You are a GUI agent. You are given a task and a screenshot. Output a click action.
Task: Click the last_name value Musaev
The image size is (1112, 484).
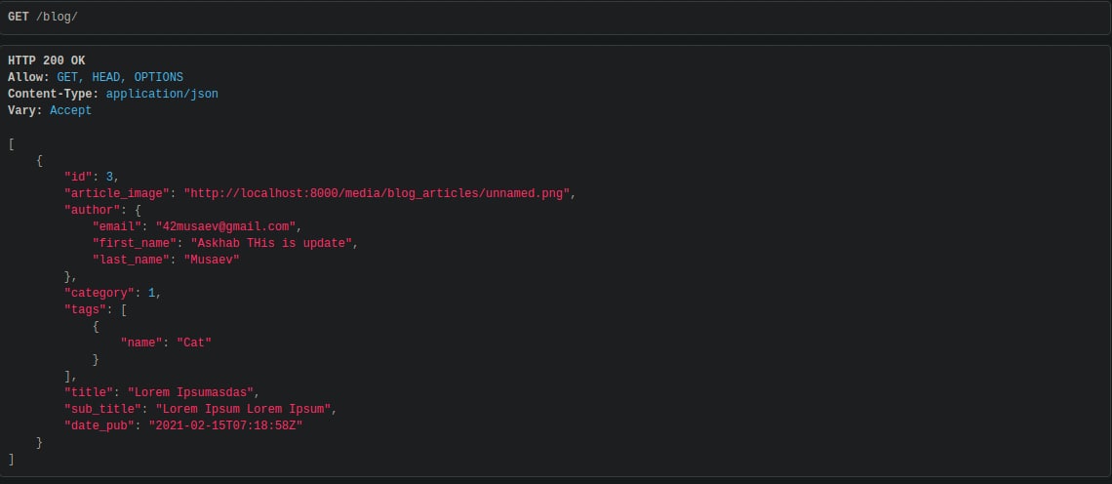click(x=212, y=260)
